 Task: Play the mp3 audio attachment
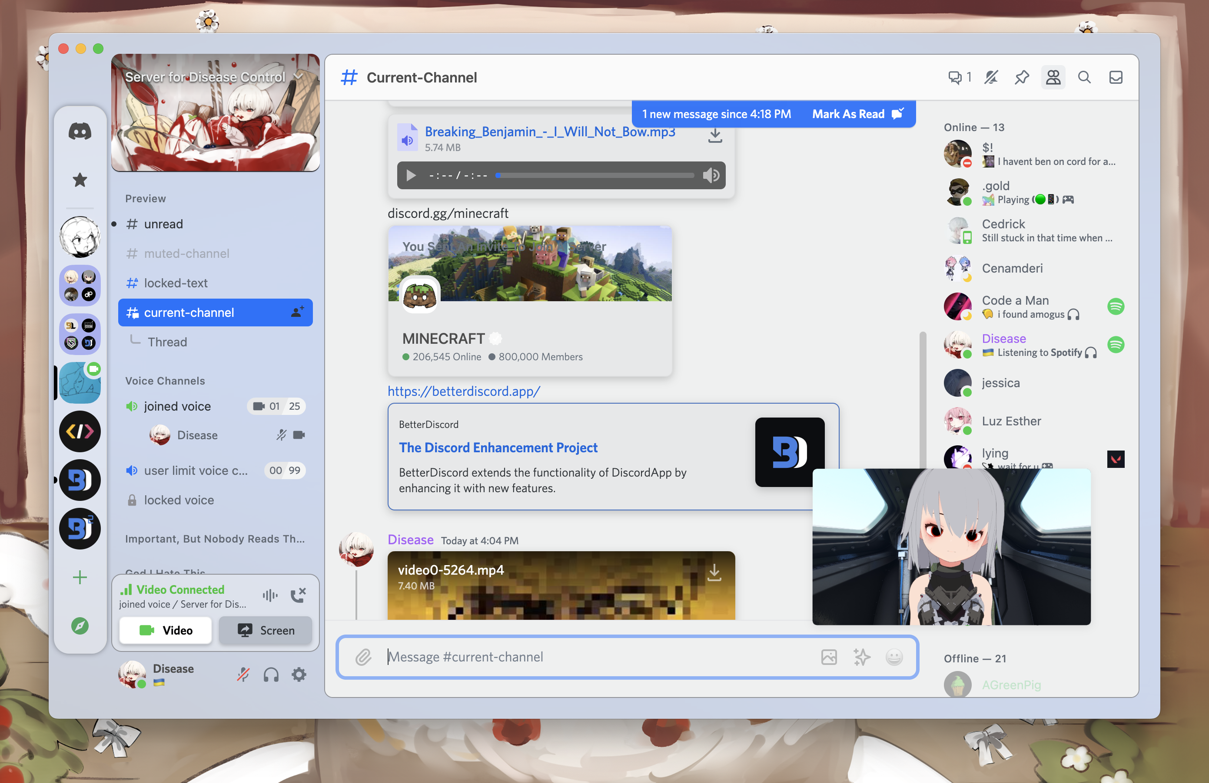tap(411, 176)
